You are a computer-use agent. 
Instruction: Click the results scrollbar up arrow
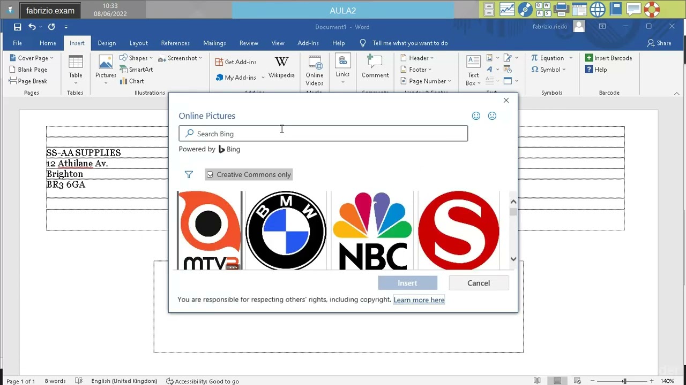(x=513, y=202)
